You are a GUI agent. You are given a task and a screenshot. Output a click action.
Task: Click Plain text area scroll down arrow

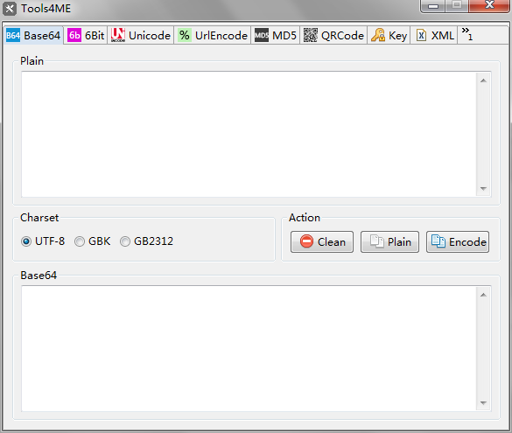[x=483, y=189]
